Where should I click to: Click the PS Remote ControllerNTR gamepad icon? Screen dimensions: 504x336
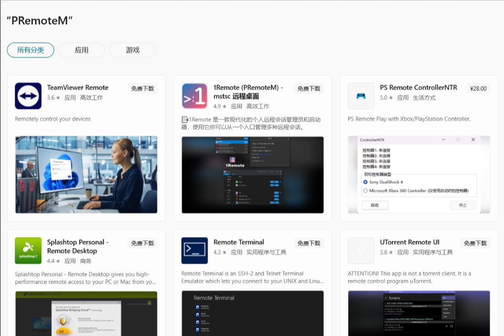361,96
